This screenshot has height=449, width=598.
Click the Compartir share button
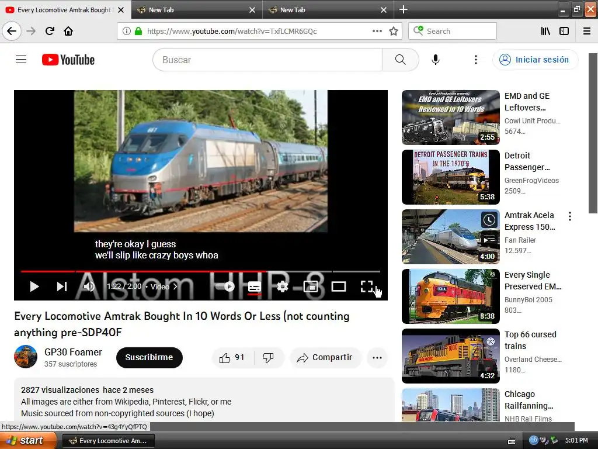click(325, 358)
